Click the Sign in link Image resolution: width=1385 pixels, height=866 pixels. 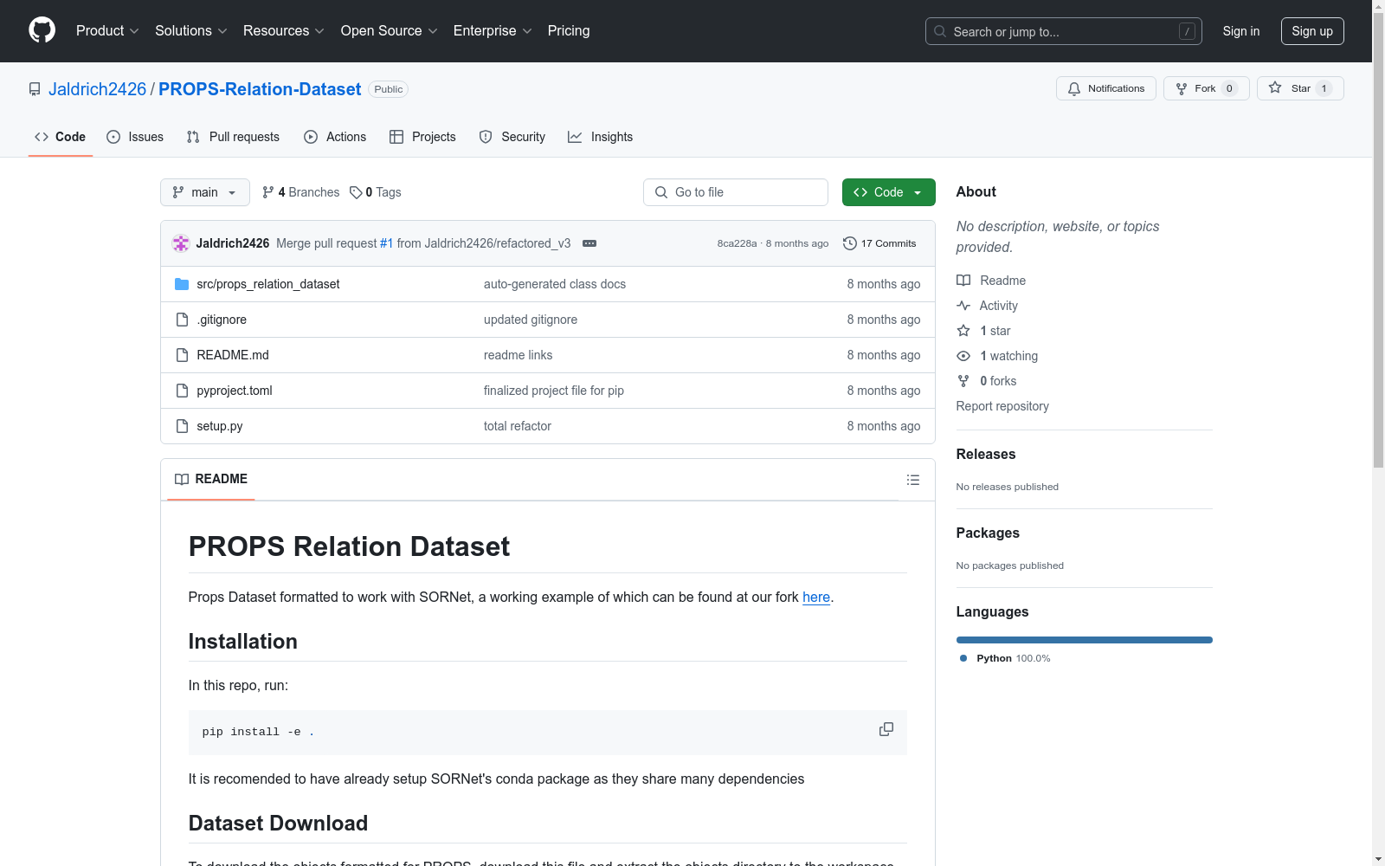[x=1241, y=31]
